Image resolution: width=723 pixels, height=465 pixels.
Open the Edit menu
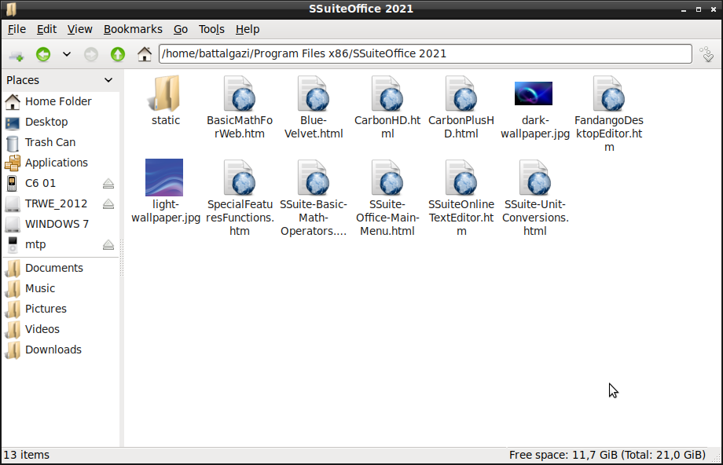click(x=46, y=29)
